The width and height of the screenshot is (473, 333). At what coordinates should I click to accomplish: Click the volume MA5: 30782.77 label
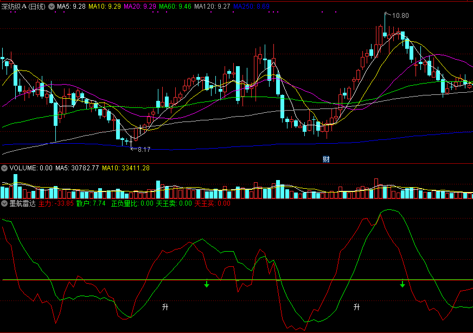tap(77, 168)
